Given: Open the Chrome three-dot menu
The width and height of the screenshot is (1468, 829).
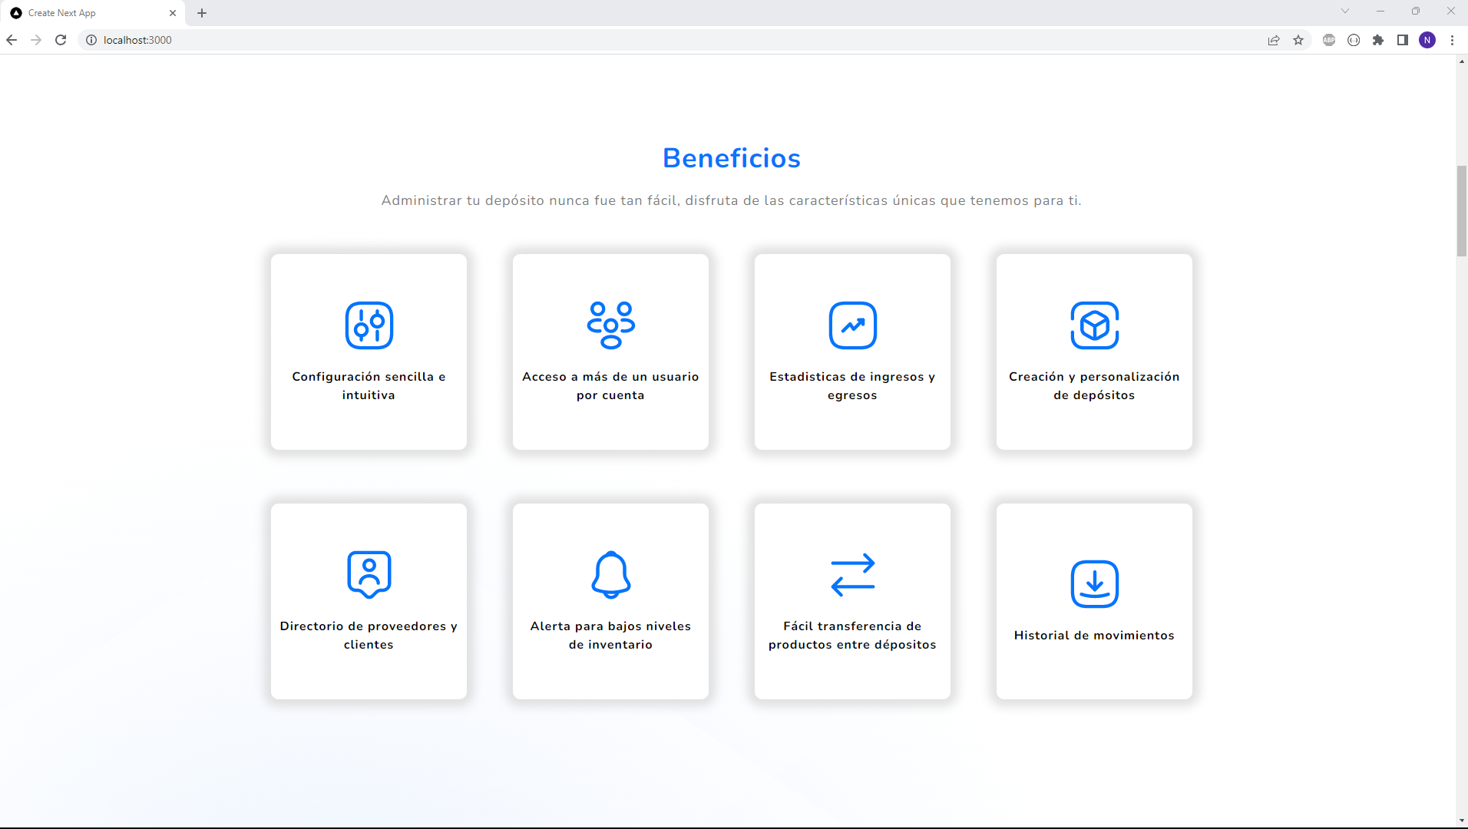Looking at the screenshot, I should click(1452, 40).
